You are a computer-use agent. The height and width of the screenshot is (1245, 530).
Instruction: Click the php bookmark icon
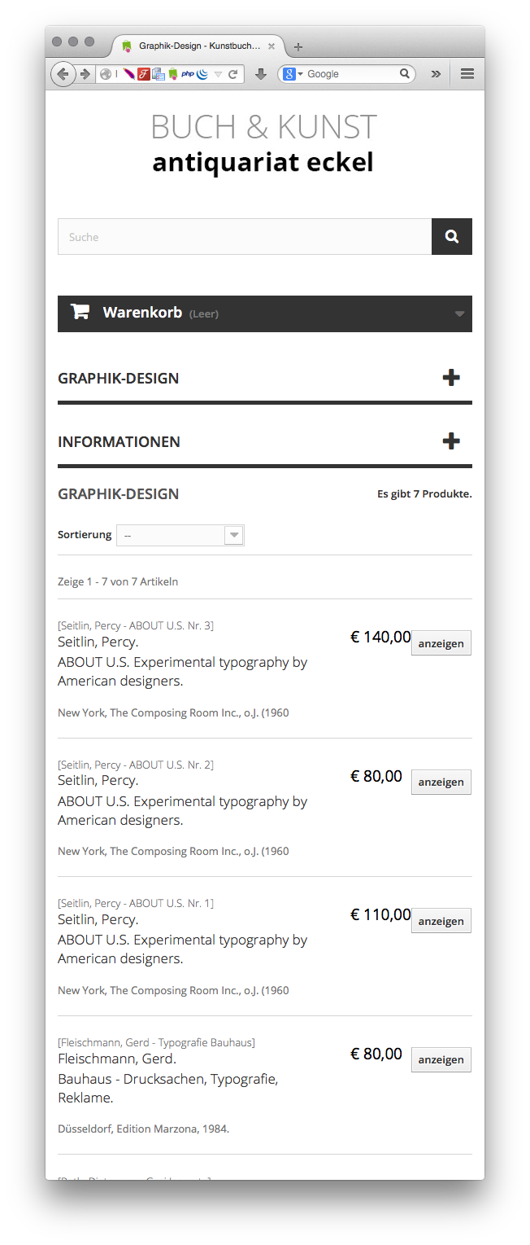click(187, 74)
